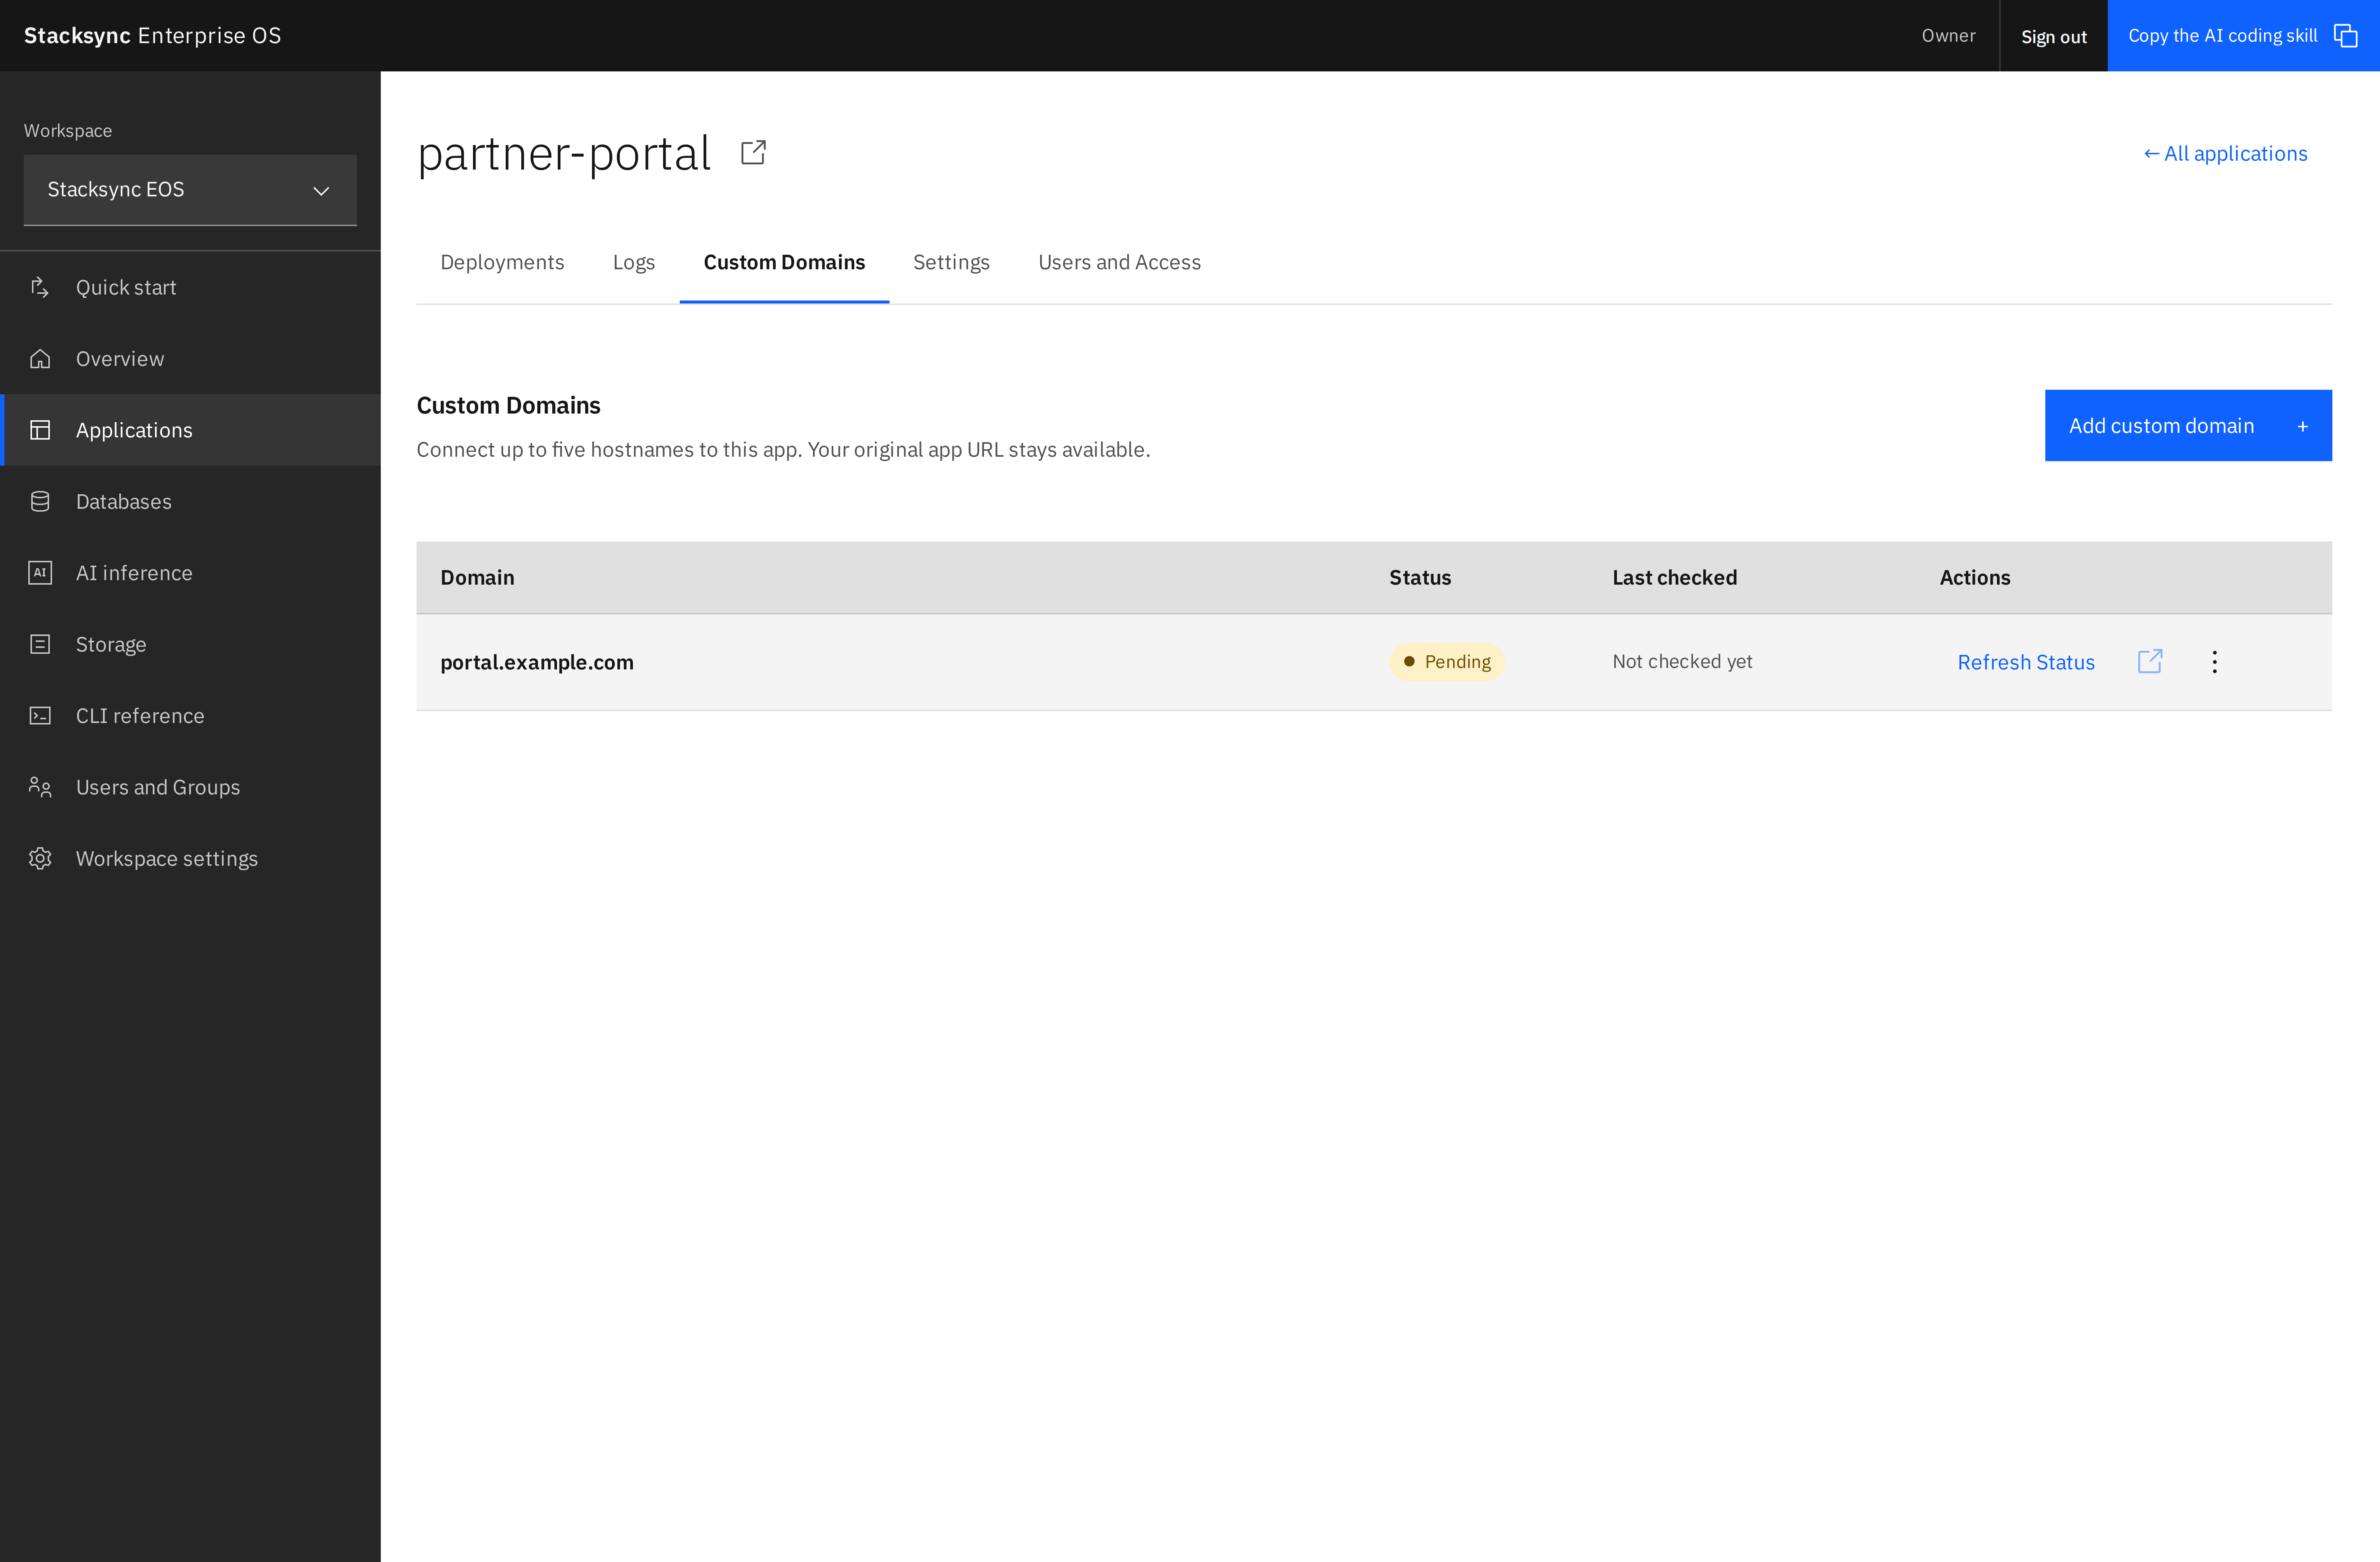Click the Applications layout icon in sidebar
The image size is (2380, 1562).
(40, 430)
